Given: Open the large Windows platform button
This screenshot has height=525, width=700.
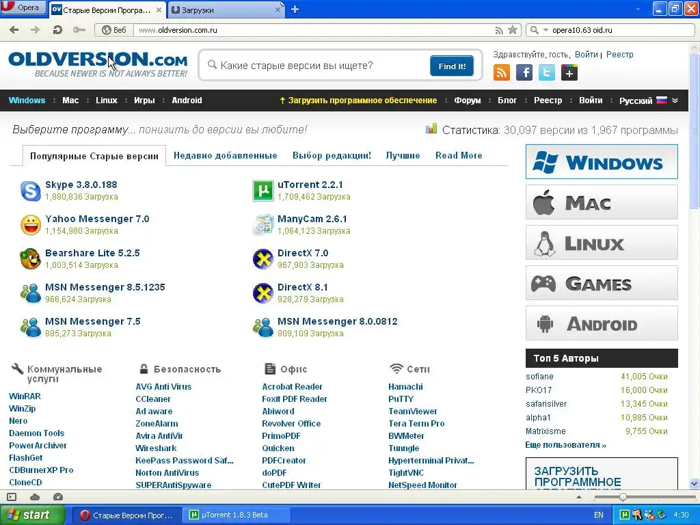Looking at the screenshot, I should [x=602, y=161].
